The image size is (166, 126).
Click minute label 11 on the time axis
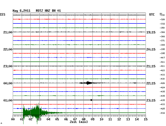pyautogui.click(x=110, y=119)
